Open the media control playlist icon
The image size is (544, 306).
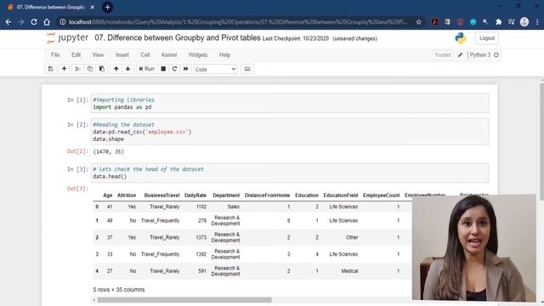(x=512, y=22)
